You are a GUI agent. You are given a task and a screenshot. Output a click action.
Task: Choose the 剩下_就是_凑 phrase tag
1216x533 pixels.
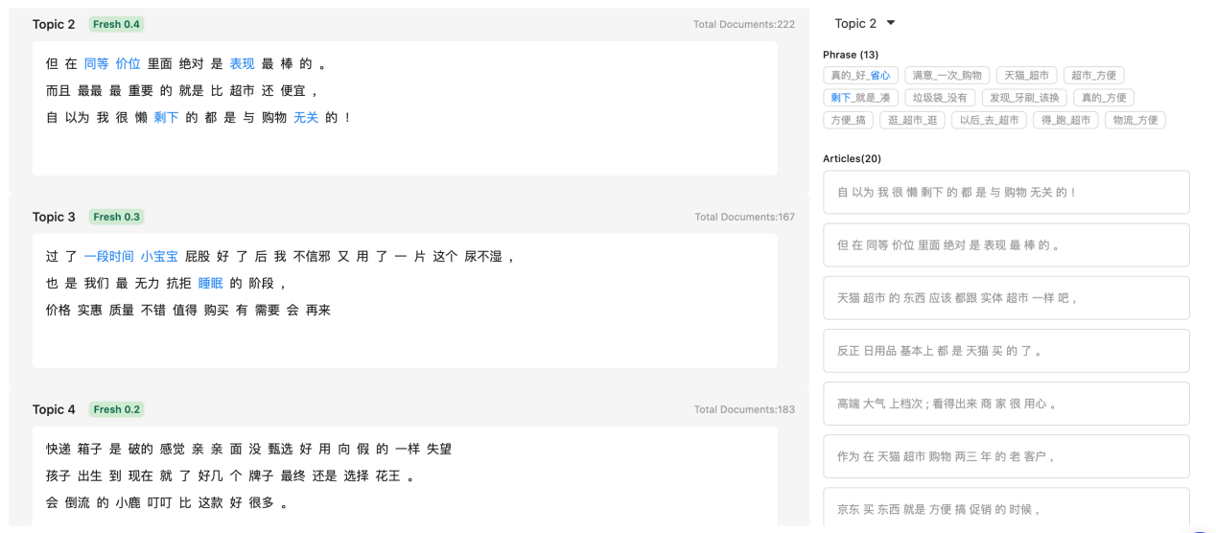860,98
